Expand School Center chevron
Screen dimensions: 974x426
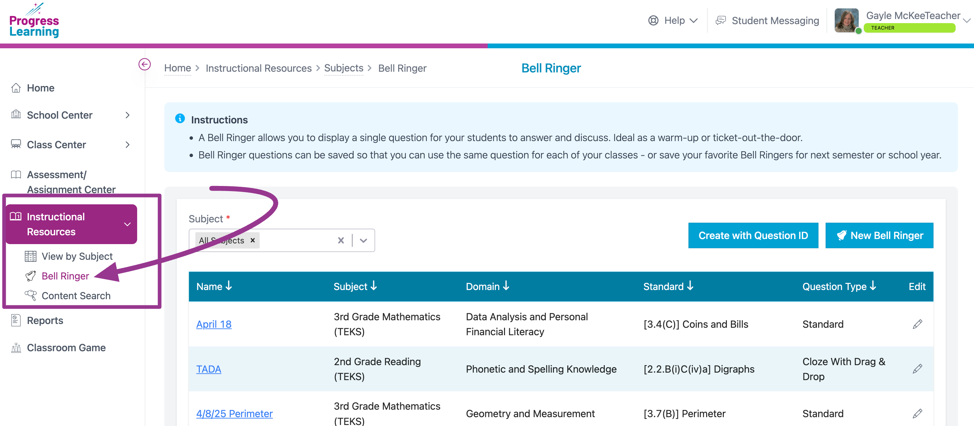click(x=127, y=115)
